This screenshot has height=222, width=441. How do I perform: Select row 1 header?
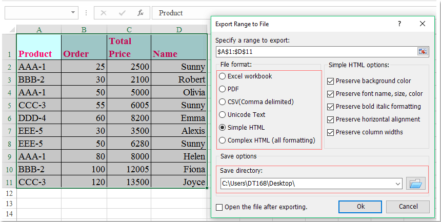click(x=9, y=47)
